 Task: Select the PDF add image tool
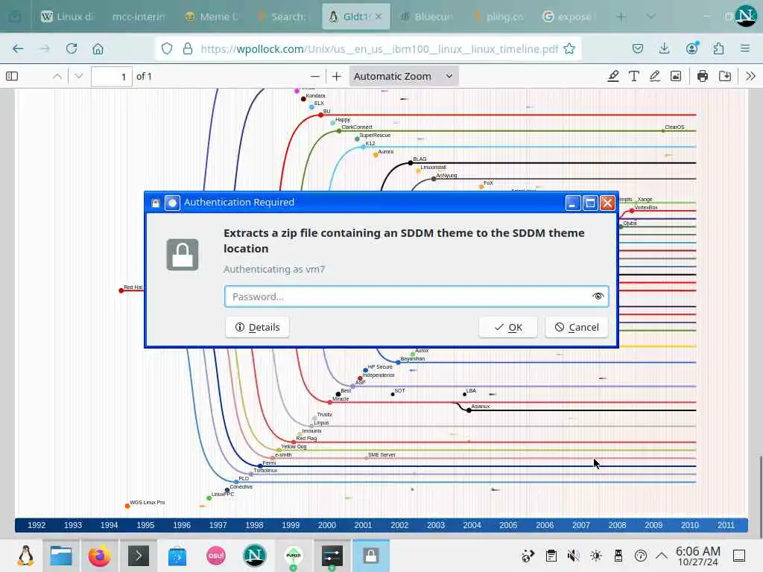click(675, 77)
